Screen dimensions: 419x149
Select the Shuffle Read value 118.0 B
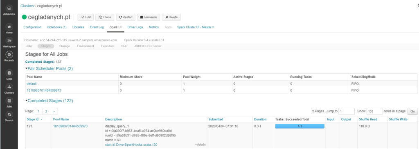365,126
